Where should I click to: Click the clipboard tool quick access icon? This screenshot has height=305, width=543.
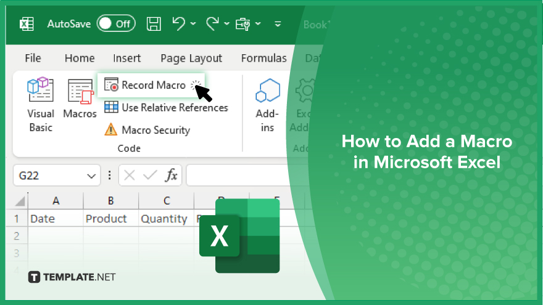(242, 24)
